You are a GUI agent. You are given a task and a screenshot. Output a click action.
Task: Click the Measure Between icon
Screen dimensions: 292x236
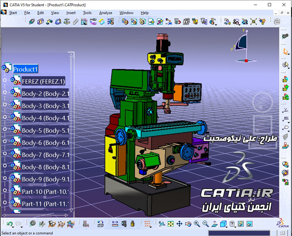[115, 224]
